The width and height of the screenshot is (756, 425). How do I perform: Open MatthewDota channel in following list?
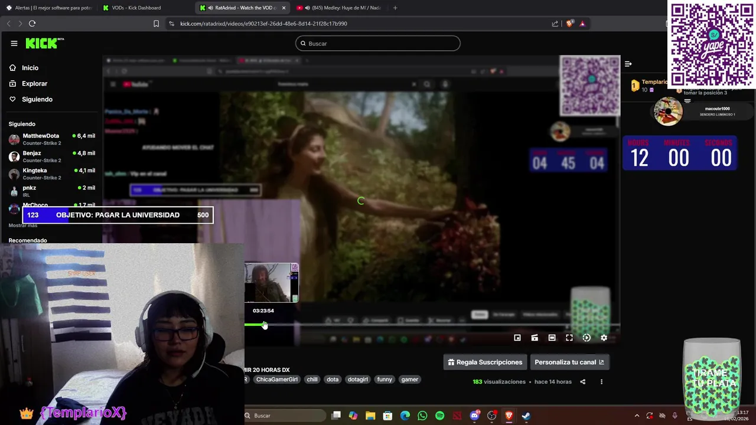pyautogui.click(x=52, y=139)
